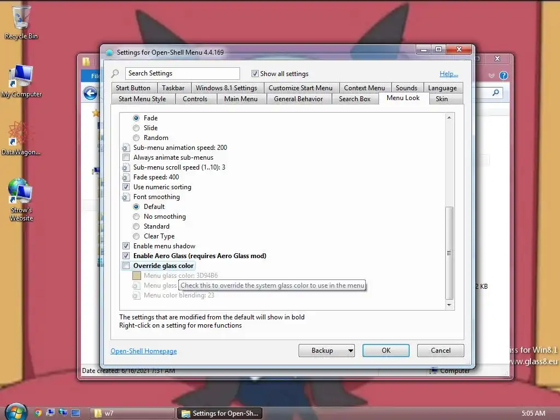Select Default font smoothing
560x420 pixels.
pyautogui.click(x=136, y=207)
